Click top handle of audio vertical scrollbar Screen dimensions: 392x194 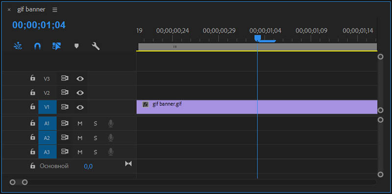(381, 120)
